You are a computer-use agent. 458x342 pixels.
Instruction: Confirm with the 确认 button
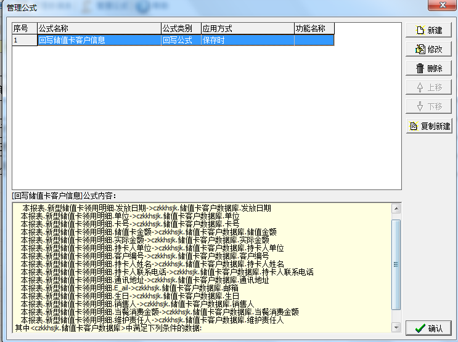428,328
